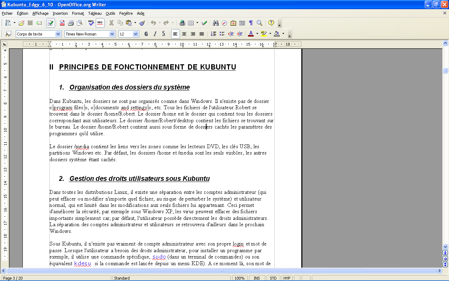
Task: Click the 100% zoom status field
Action: (239, 278)
